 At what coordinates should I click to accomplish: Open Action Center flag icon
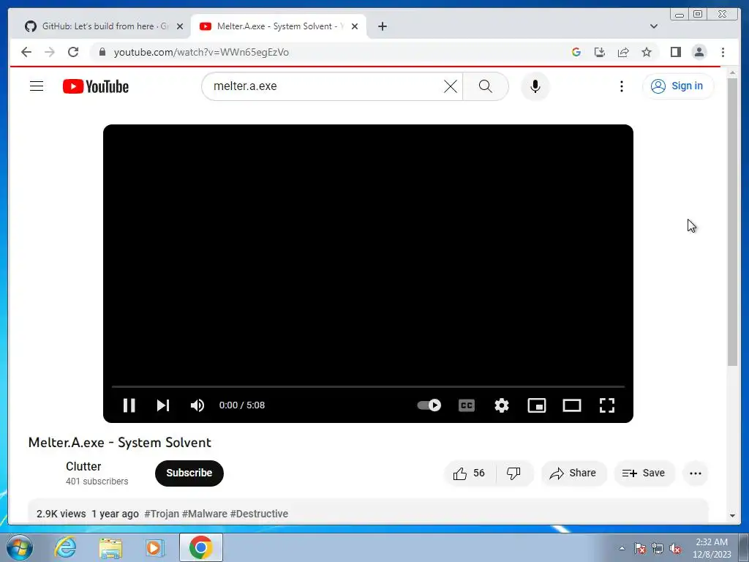[x=640, y=549]
